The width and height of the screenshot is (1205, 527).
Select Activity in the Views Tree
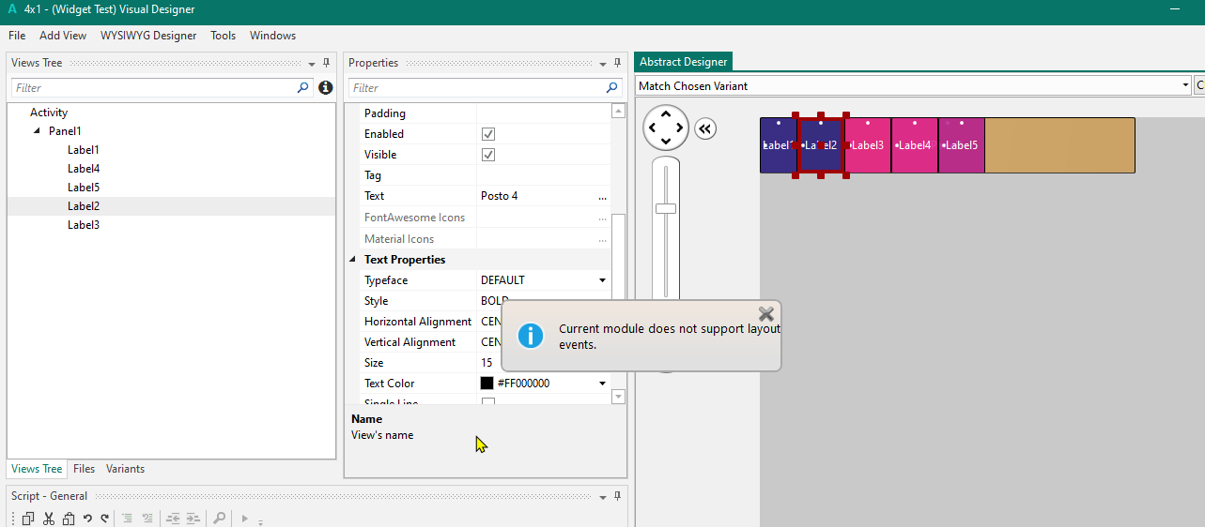click(x=49, y=113)
